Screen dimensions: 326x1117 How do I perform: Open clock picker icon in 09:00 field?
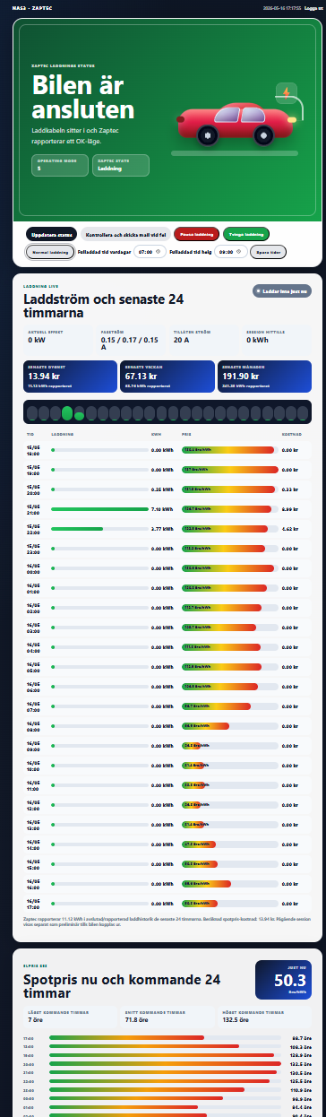238,252
